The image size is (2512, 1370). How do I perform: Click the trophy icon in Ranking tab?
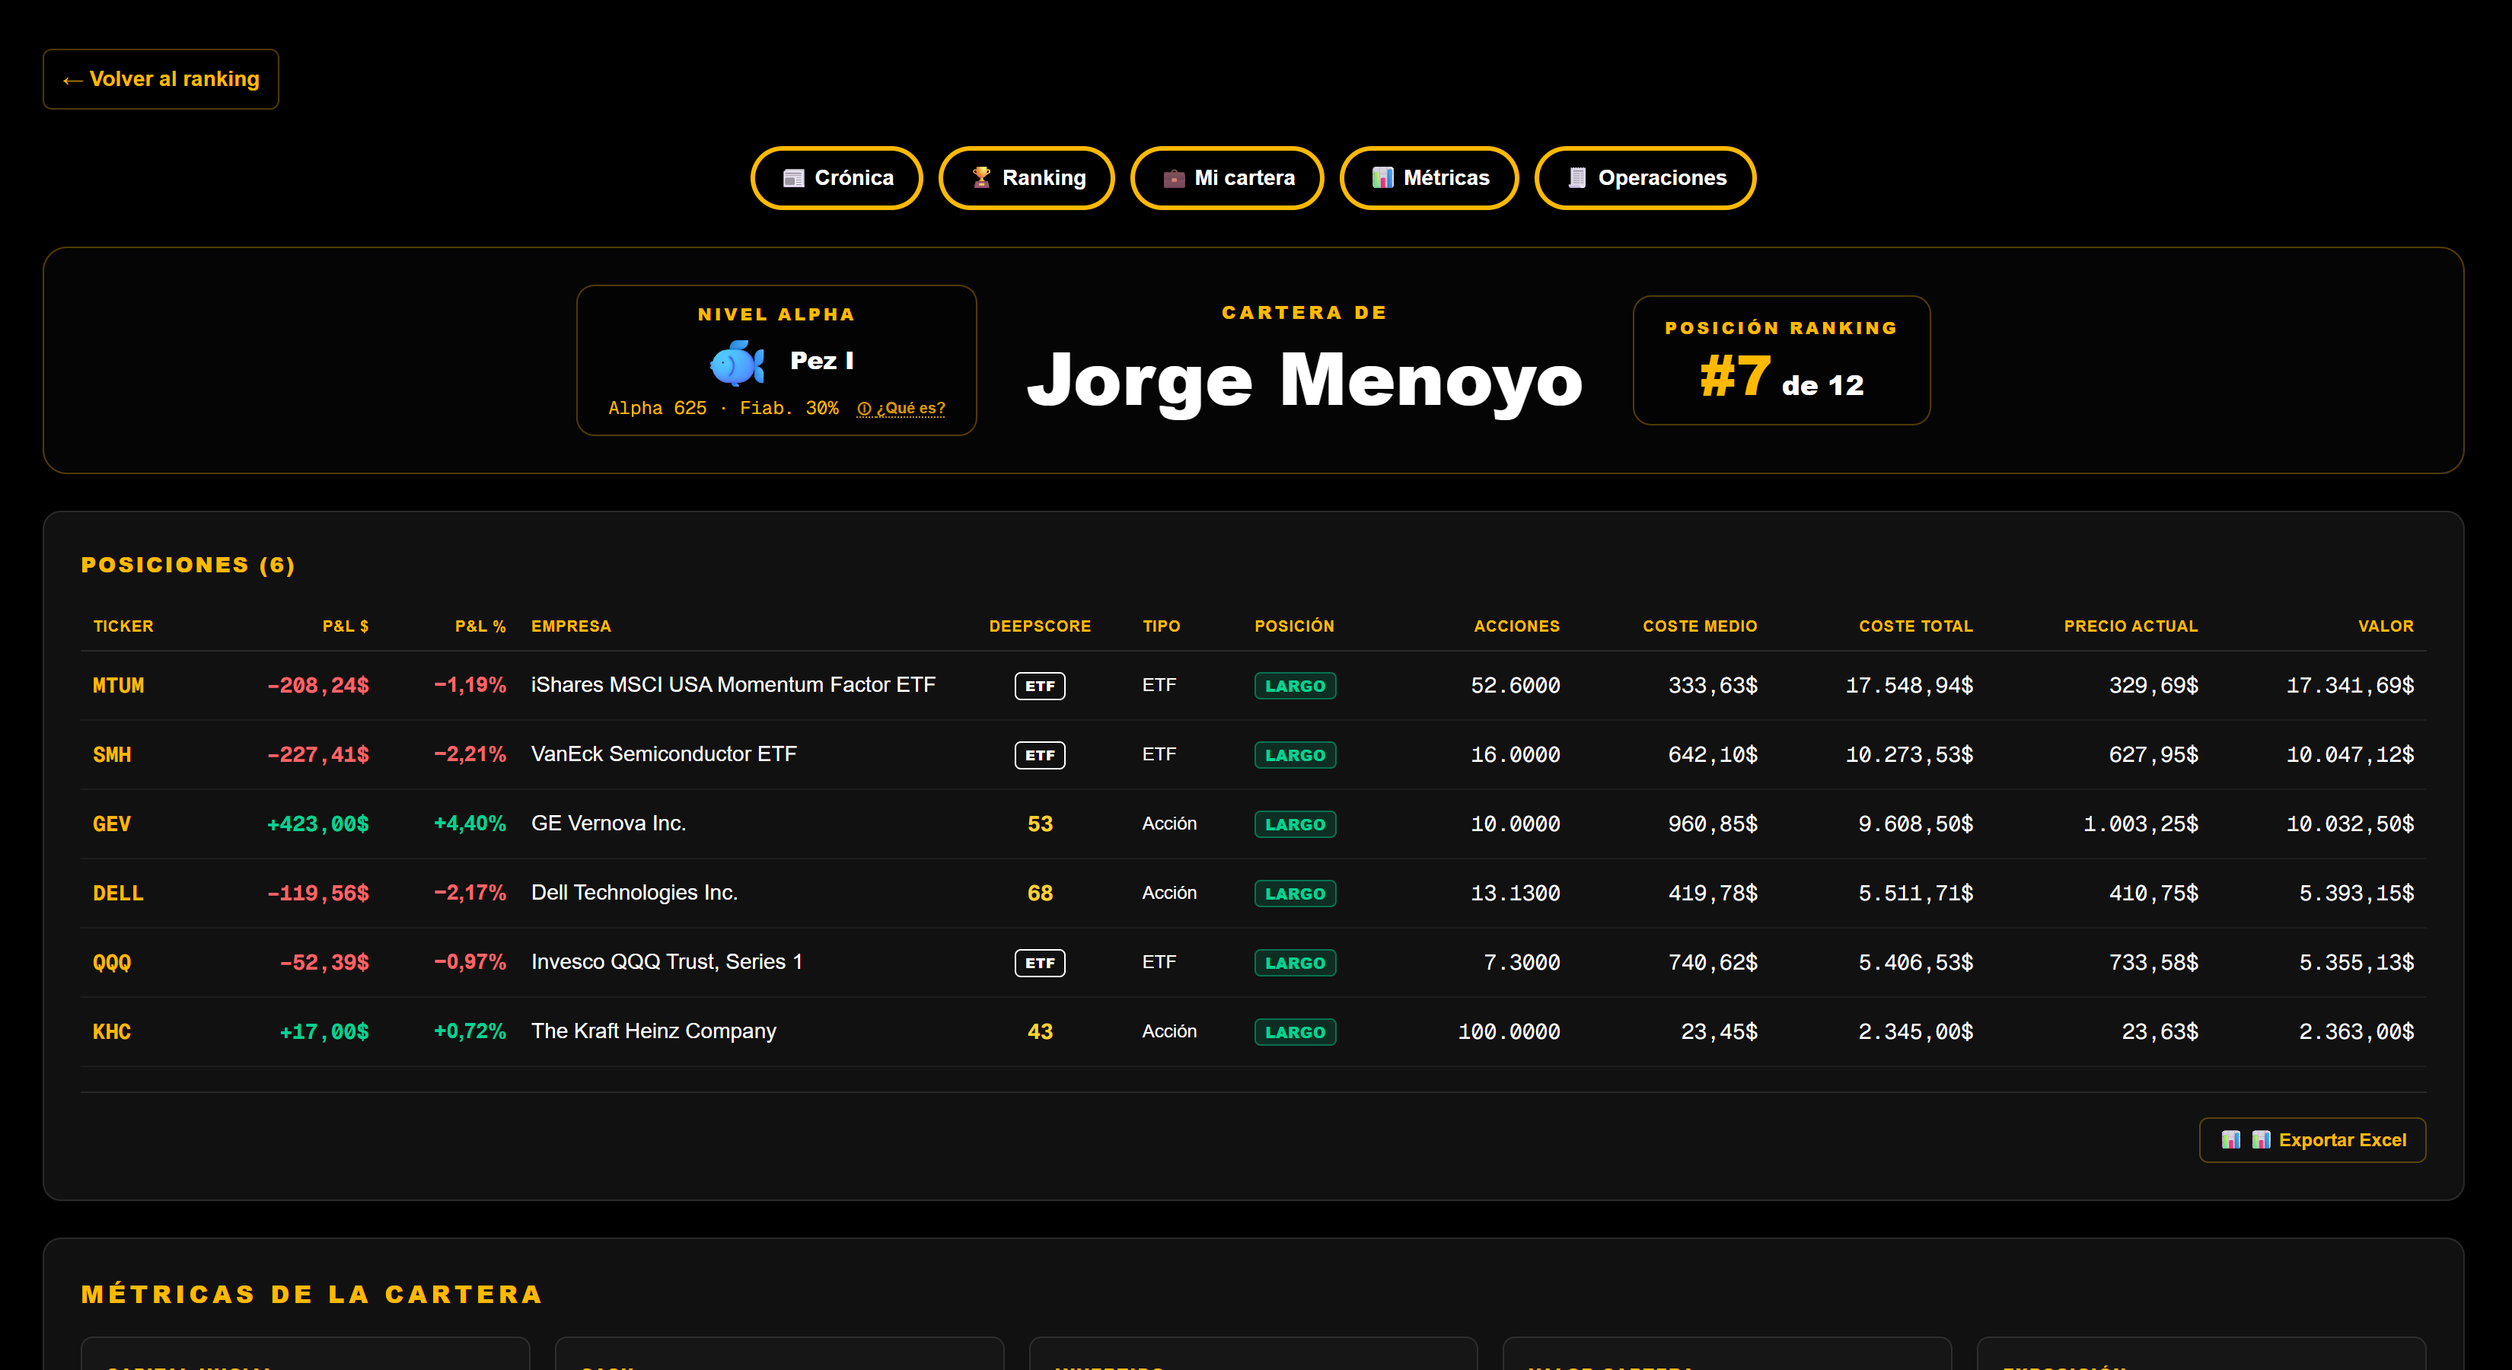(981, 178)
